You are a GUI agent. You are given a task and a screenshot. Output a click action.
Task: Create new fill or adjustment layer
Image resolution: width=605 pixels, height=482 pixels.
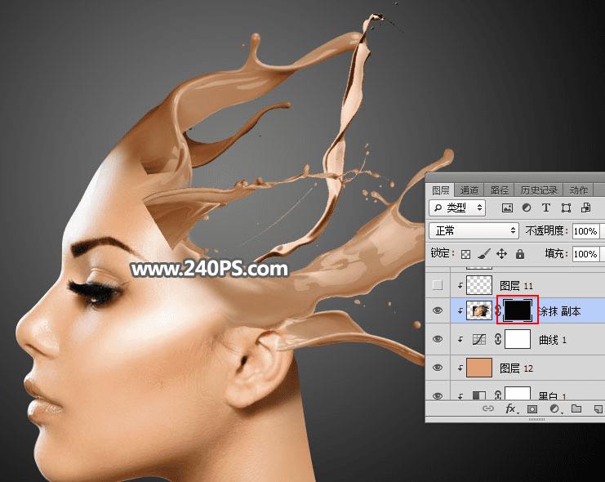coord(554,408)
